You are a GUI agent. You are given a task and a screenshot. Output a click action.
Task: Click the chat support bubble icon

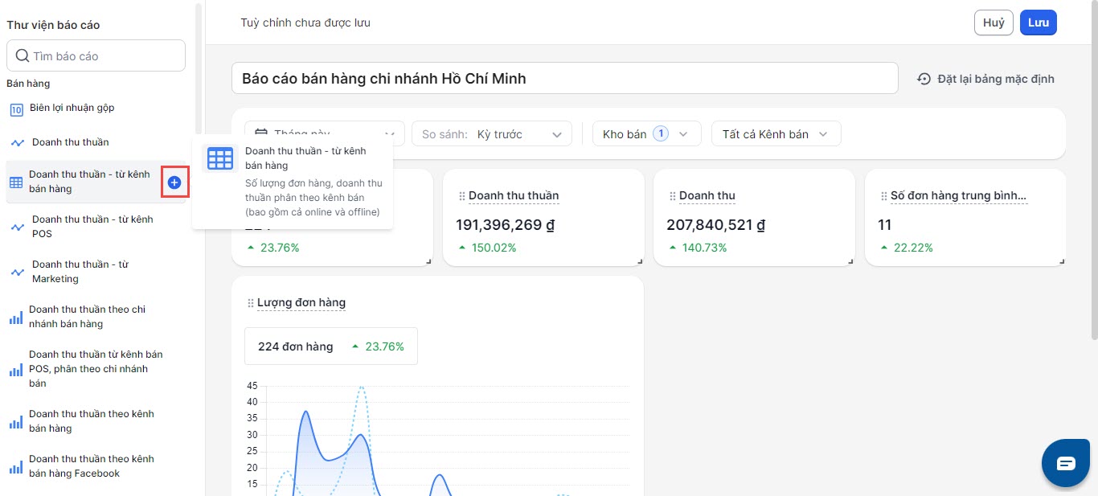coord(1065,463)
